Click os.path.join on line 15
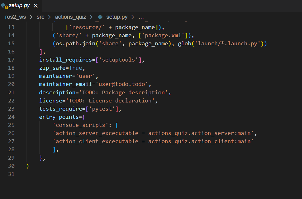Screen dimensions: 302x199 76,43
